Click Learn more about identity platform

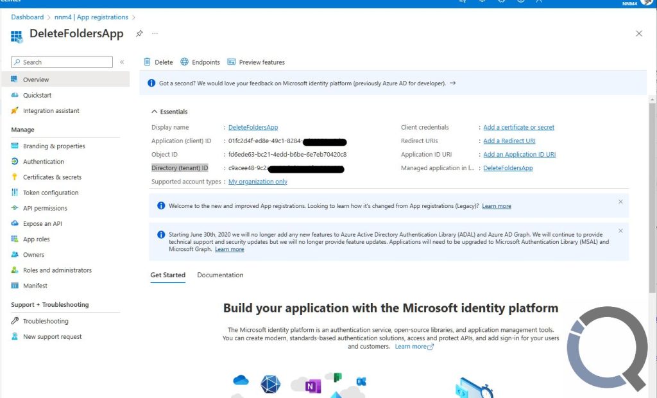(x=414, y=347)
